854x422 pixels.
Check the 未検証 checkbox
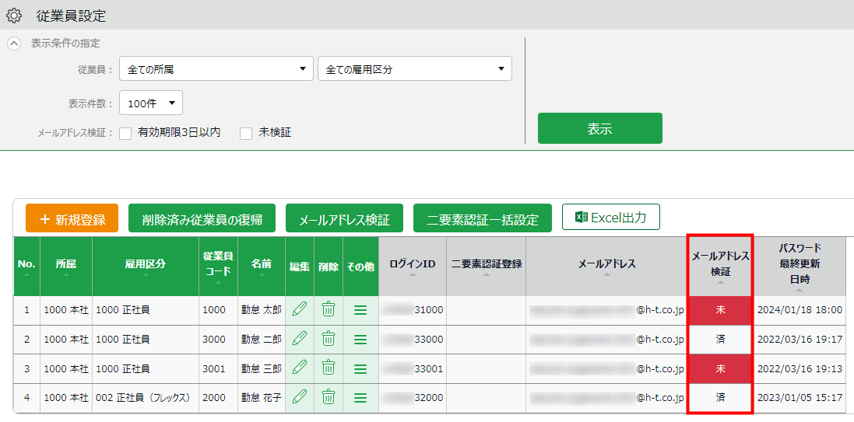click(x=246, y=134)
